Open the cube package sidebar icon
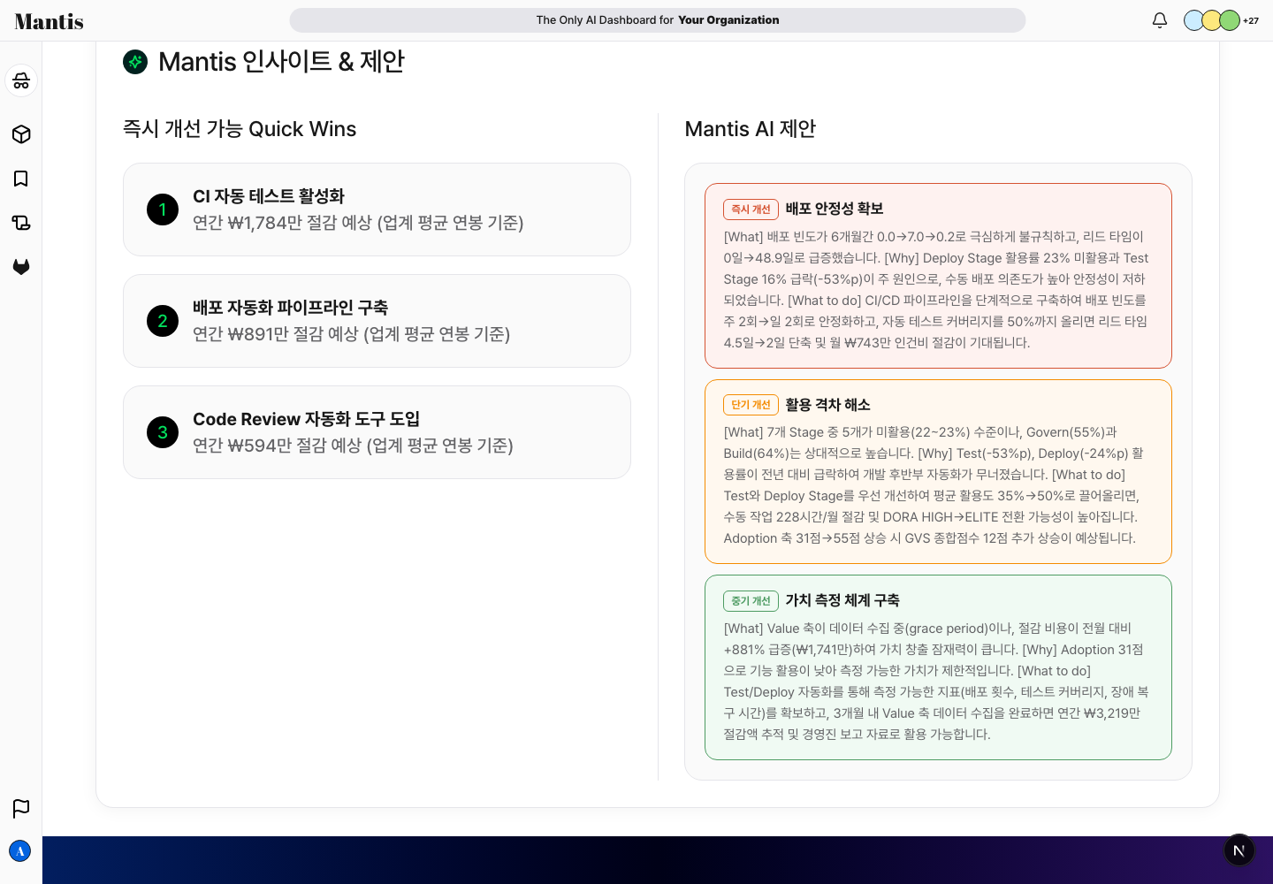1273x884 pixels. [21, 134]
